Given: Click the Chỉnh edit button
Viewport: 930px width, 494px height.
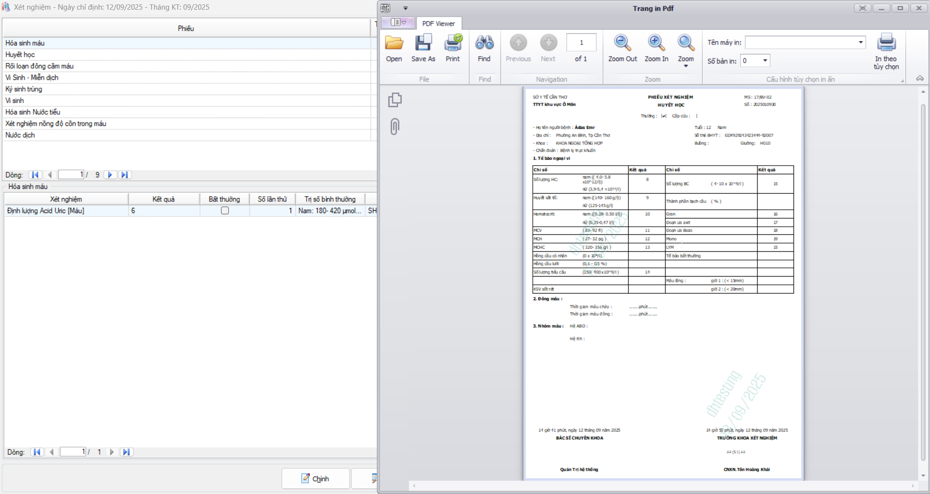Looking at the screenshot, I should tap(315, 479).
